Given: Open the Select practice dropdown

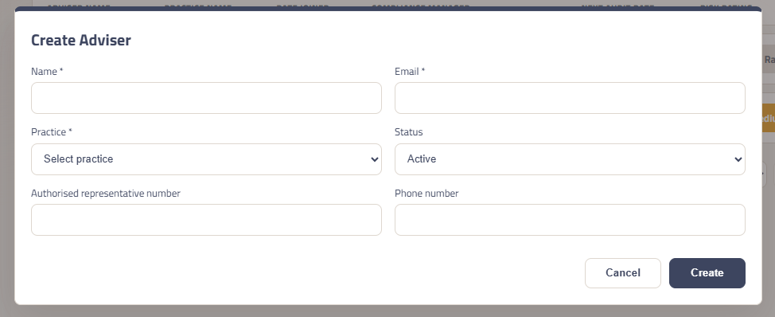Looking at the screenshot, I should click(x=206, y=159).
